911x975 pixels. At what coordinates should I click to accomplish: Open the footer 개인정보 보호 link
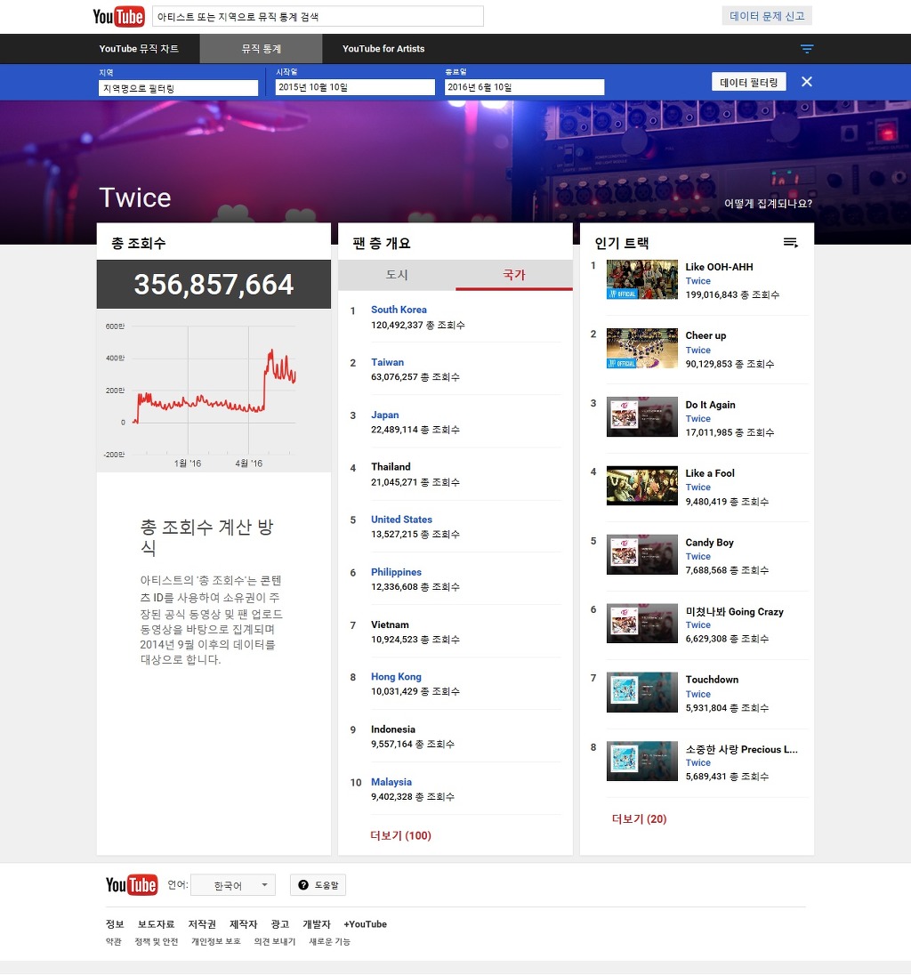pyautogui.click(x=216, y=941)
